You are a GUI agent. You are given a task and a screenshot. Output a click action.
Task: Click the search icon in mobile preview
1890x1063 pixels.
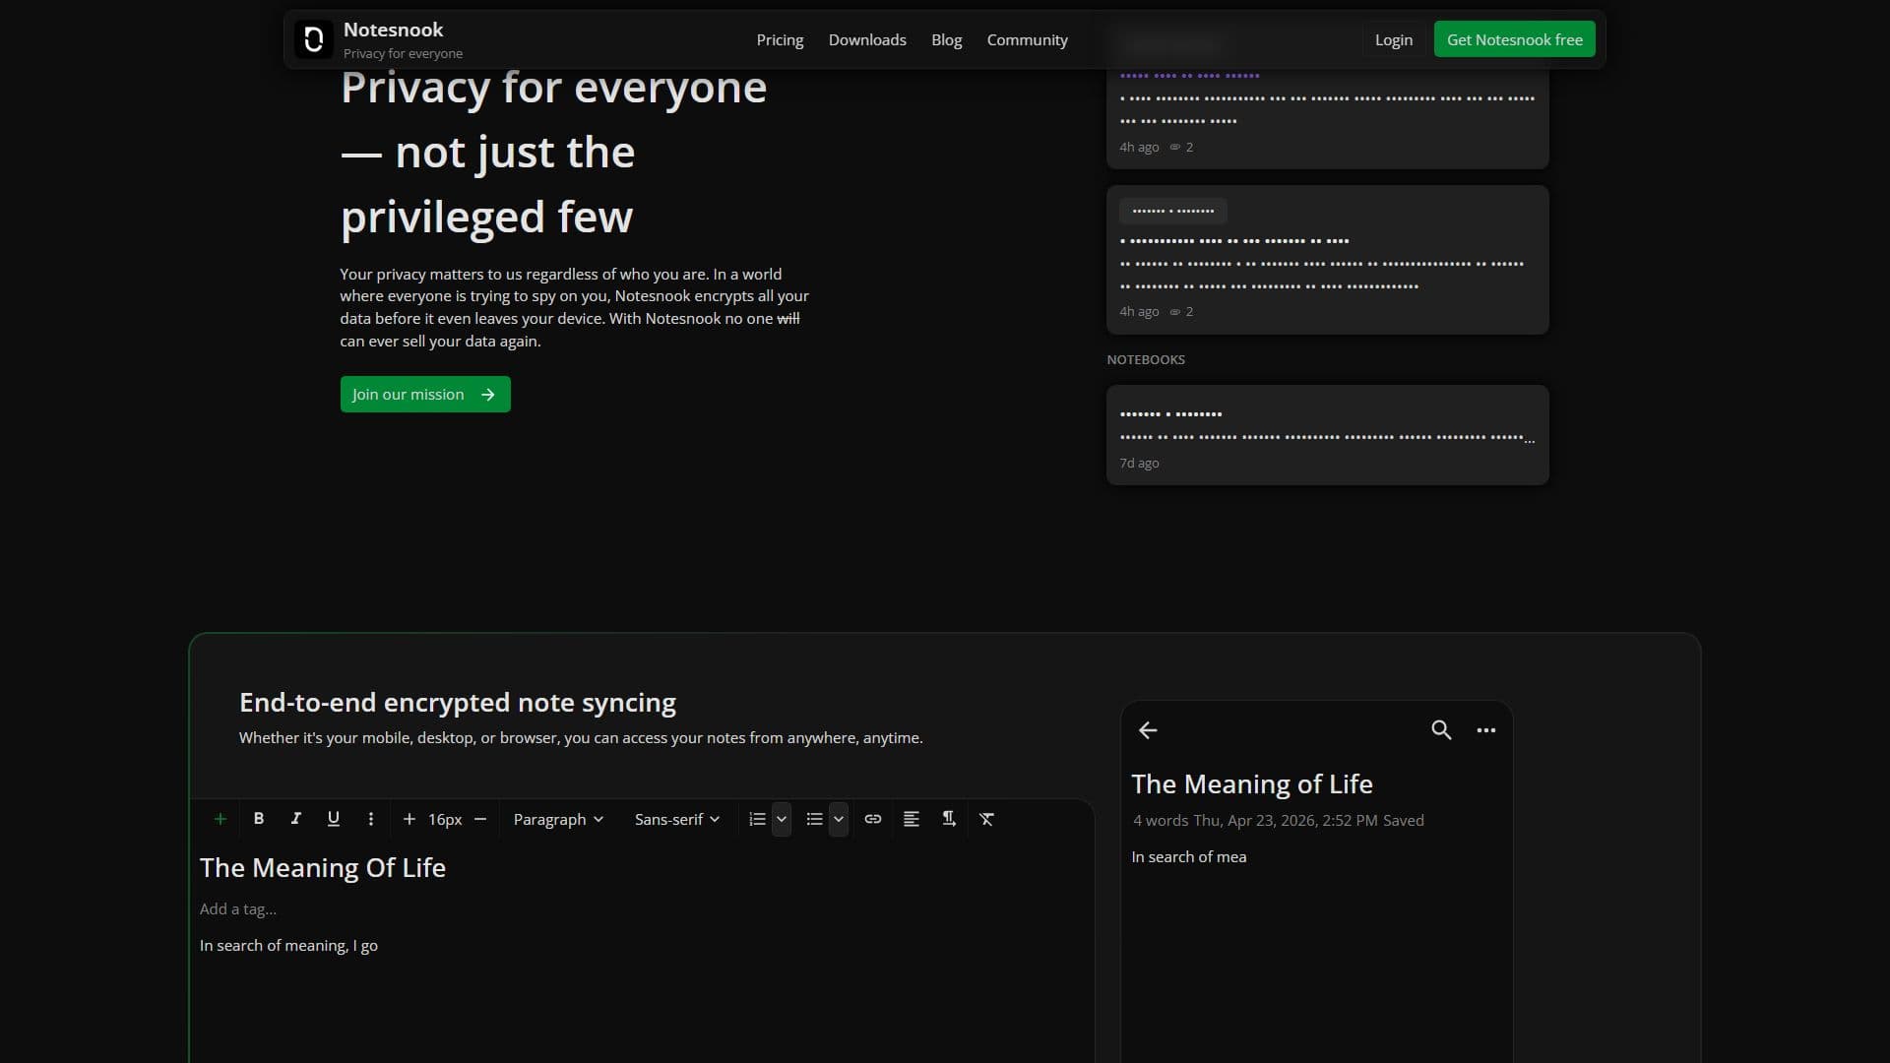[1441, 729]
